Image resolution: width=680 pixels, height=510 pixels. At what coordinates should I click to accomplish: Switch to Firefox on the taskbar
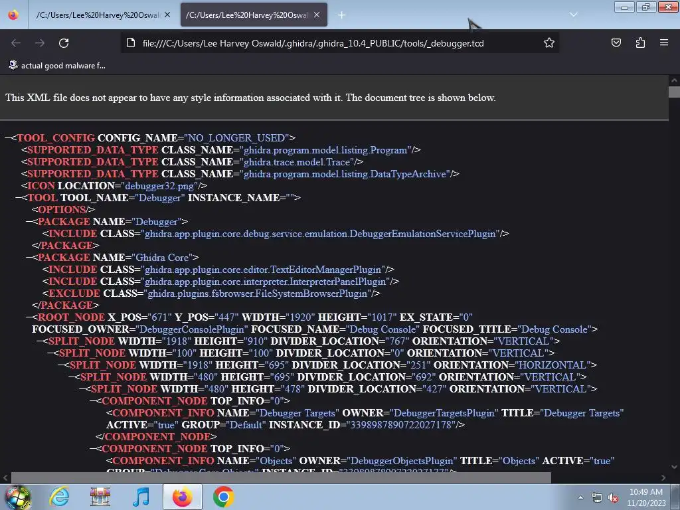(183, 497)
